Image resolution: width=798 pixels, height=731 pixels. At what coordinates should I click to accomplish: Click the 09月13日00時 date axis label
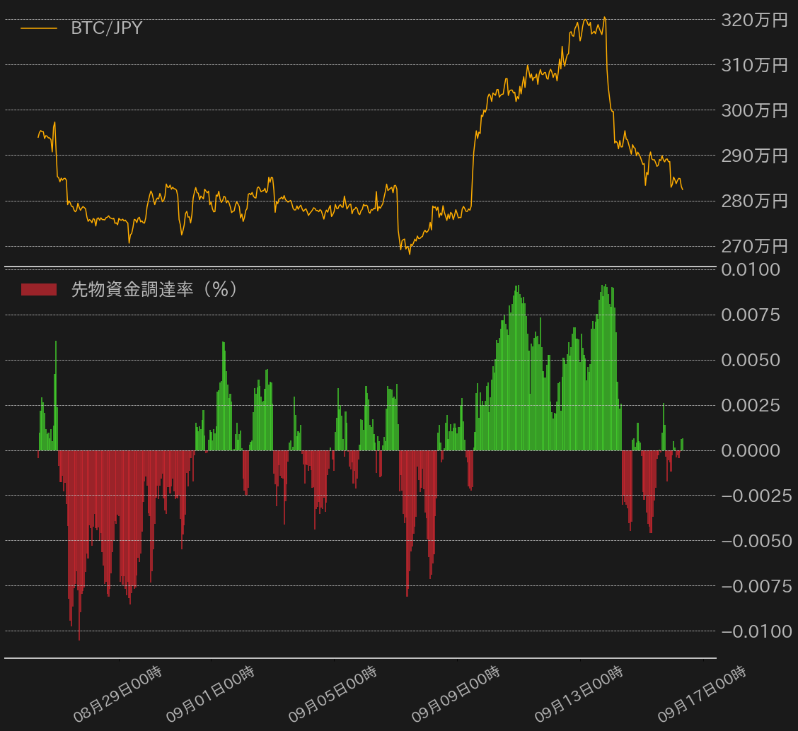click(x=579, y=694)
